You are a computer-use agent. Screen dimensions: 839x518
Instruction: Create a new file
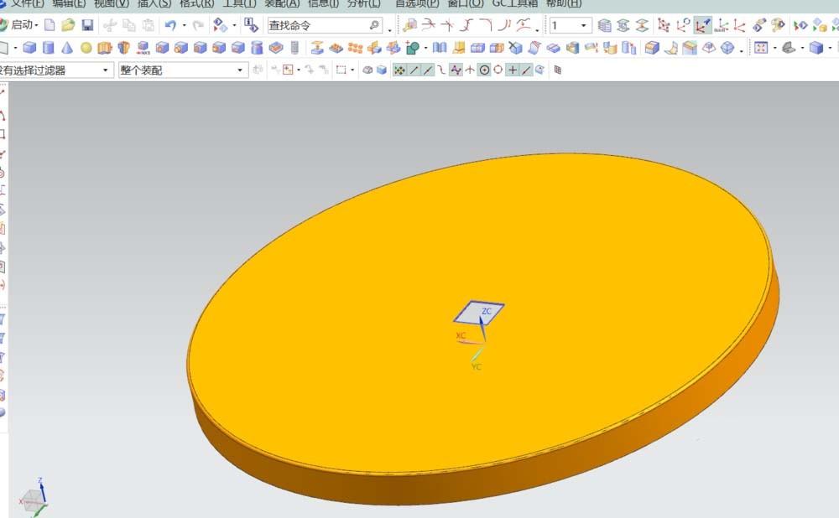(x=48, y=24)
